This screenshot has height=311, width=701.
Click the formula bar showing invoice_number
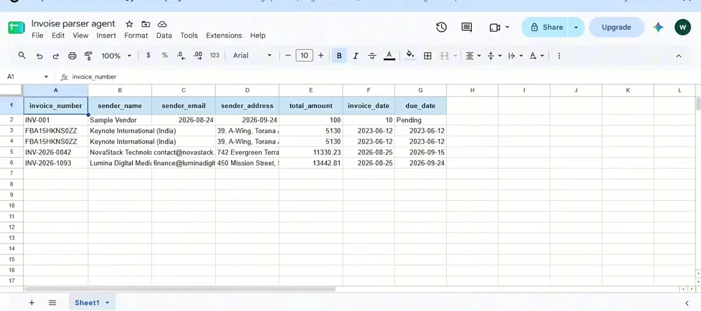(384, 77)
